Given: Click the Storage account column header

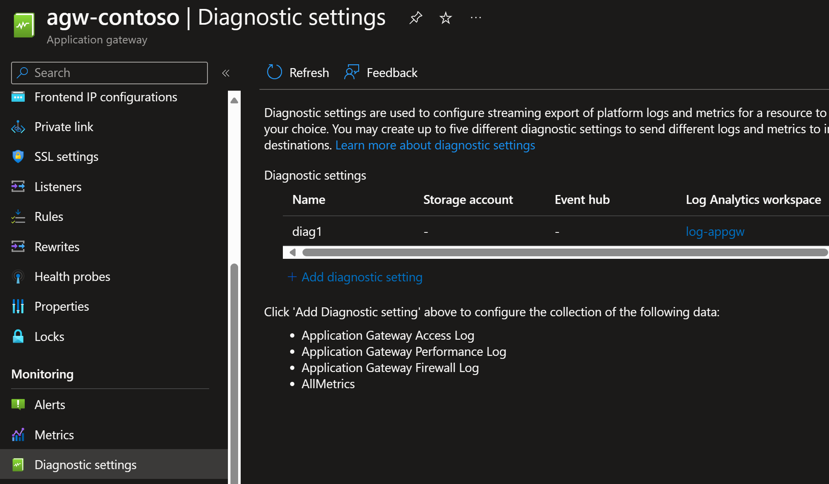Looking at the screenshot, I should tap(468, 200).
